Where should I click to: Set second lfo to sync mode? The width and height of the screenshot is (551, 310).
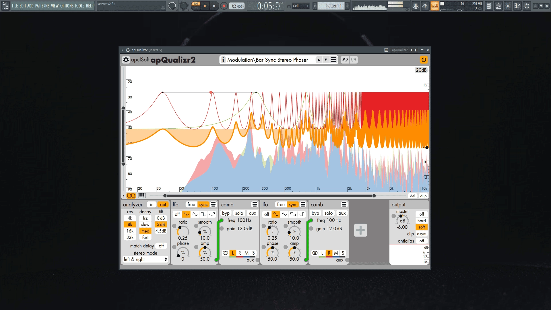[293, 204]
